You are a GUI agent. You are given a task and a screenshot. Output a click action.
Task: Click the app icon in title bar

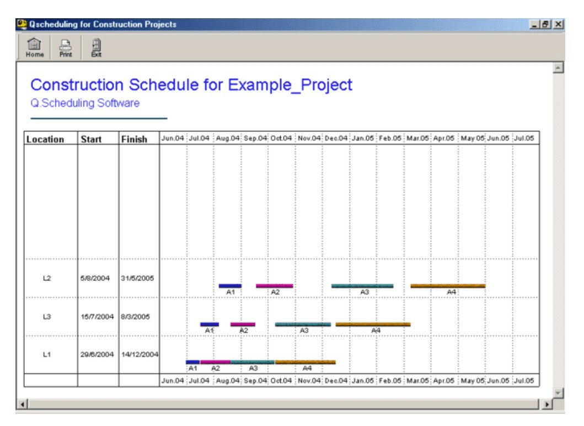coord(22,24)
